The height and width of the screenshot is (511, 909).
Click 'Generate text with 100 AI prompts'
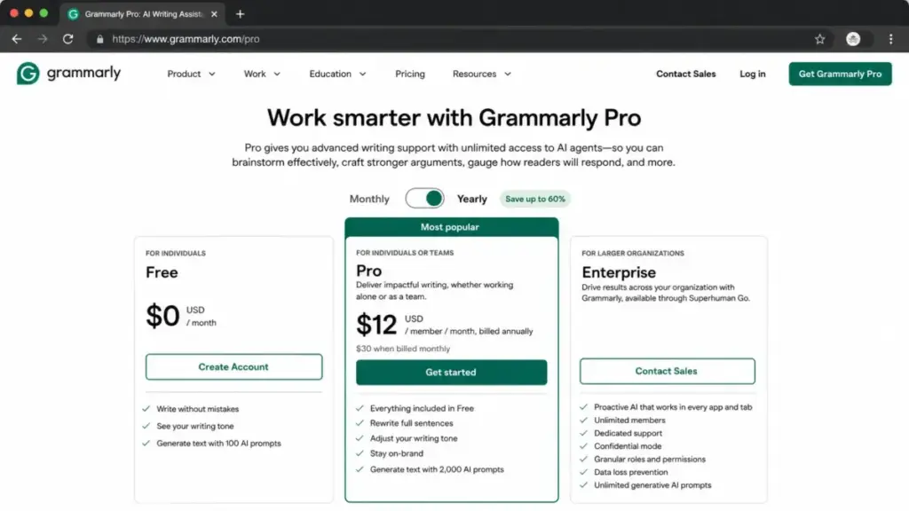pyautogui.click(x=218, y=444)
